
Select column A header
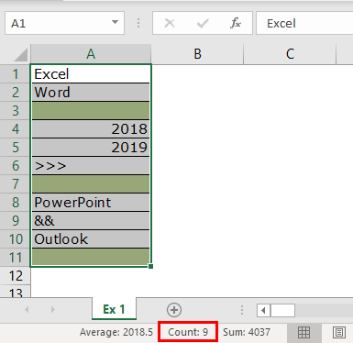tap(91, 54)
